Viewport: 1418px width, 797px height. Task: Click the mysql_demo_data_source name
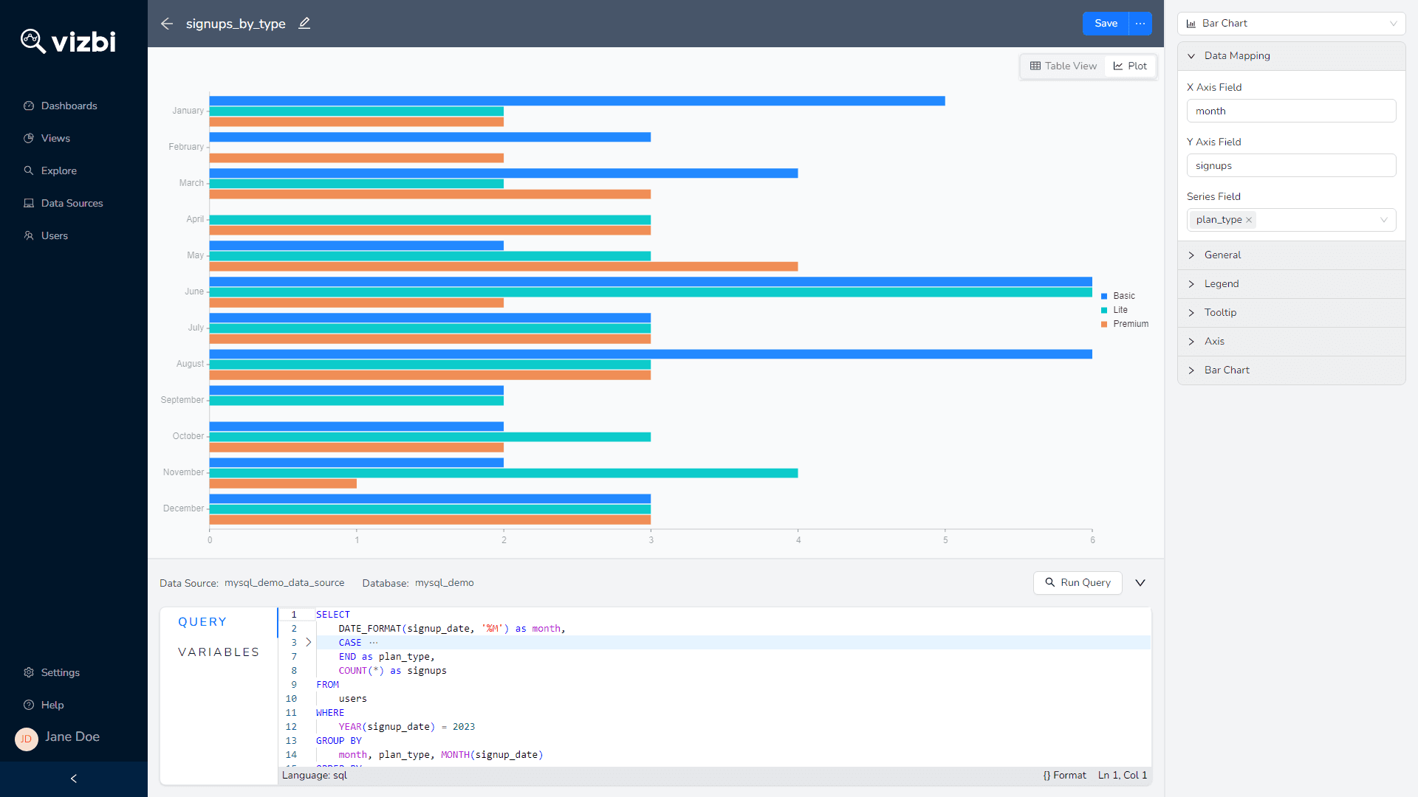coord(284,583)
